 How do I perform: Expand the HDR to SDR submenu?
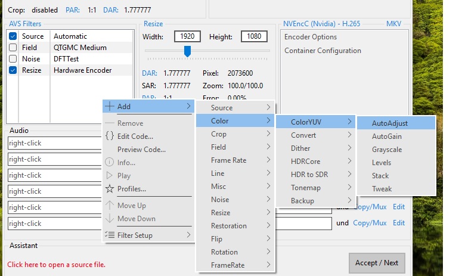(x=315, y=175)
